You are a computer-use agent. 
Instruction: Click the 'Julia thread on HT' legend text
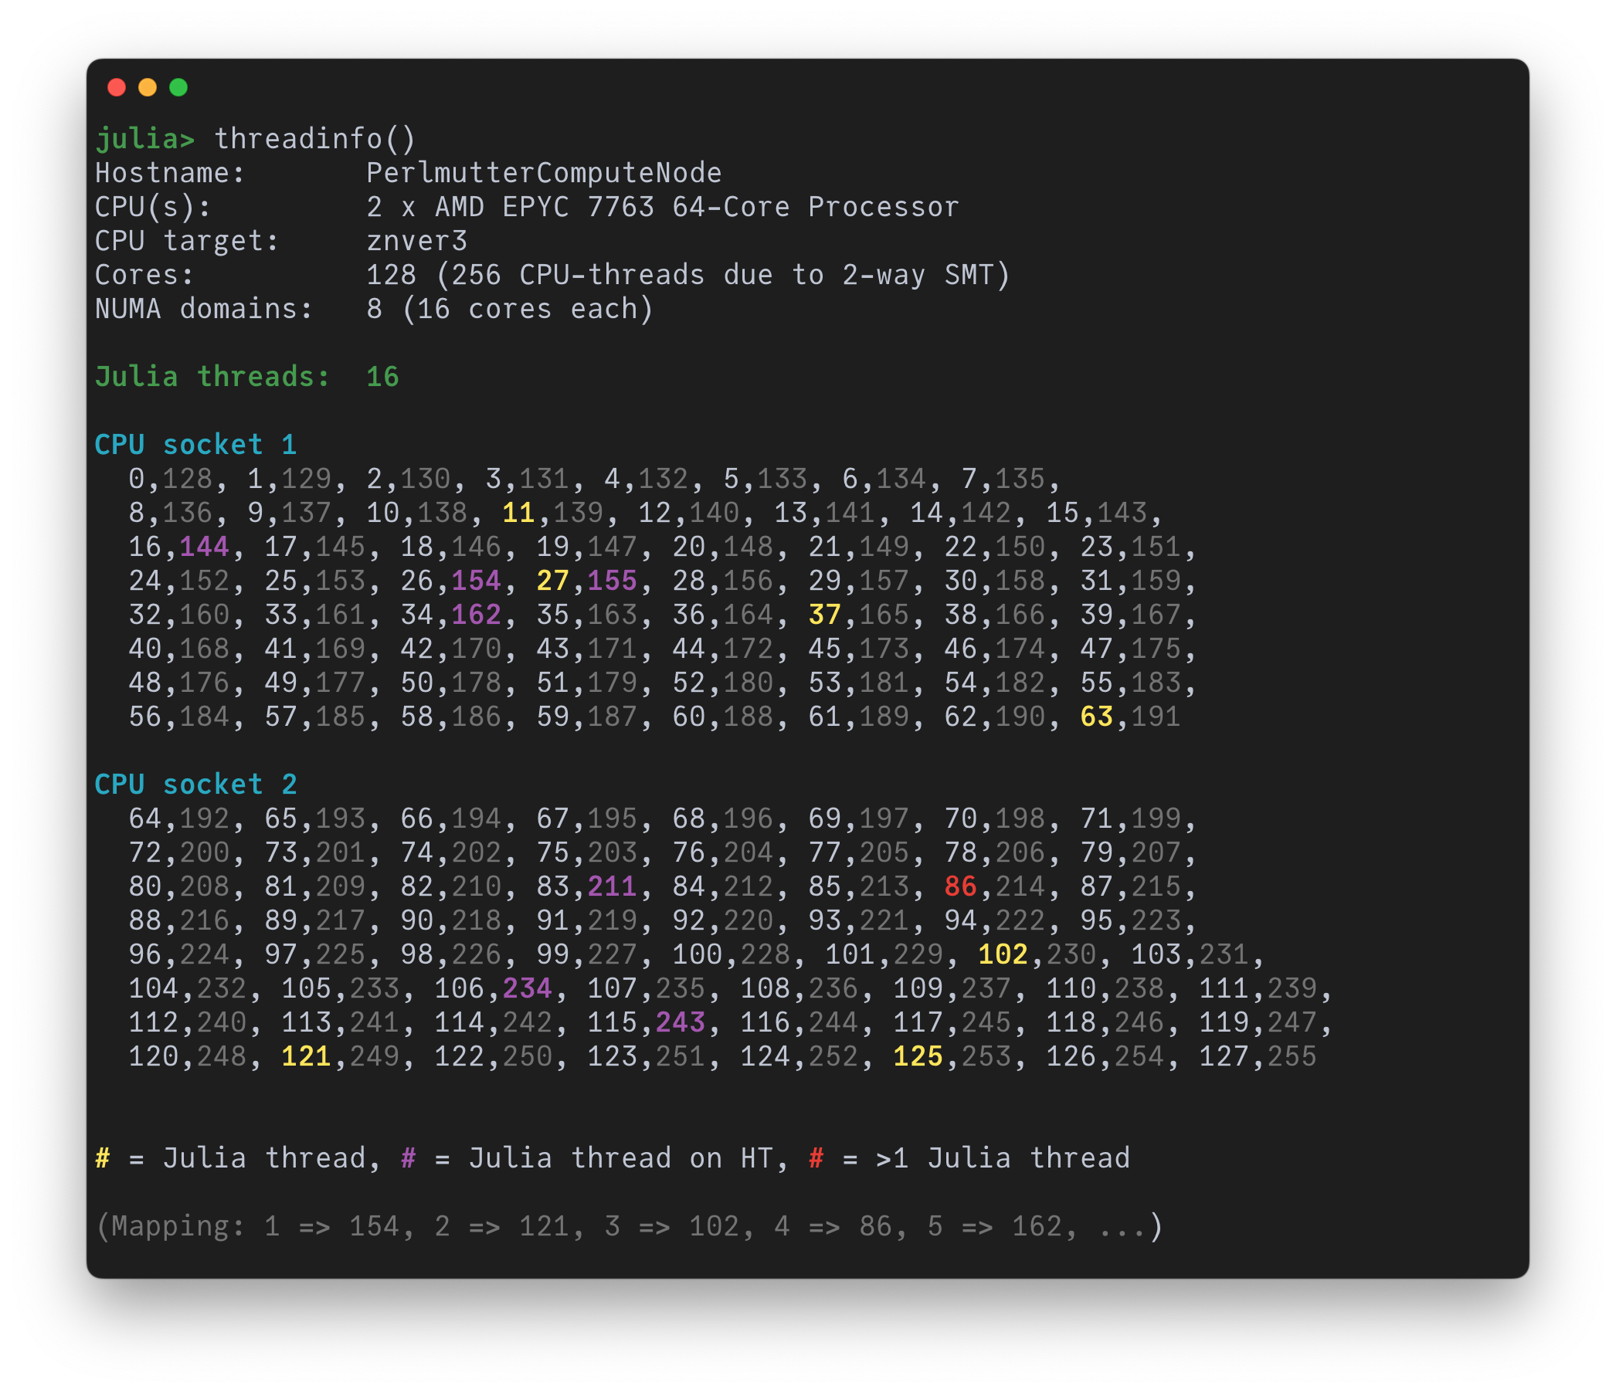tap(621, 1159)
